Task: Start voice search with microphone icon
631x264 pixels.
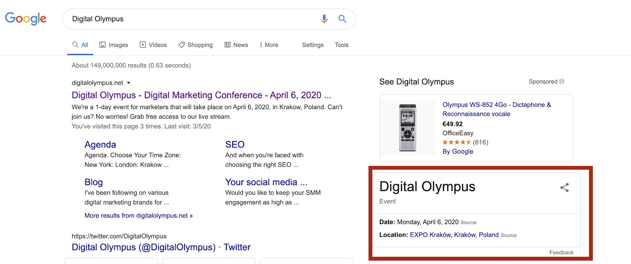Action: [324, 19]
